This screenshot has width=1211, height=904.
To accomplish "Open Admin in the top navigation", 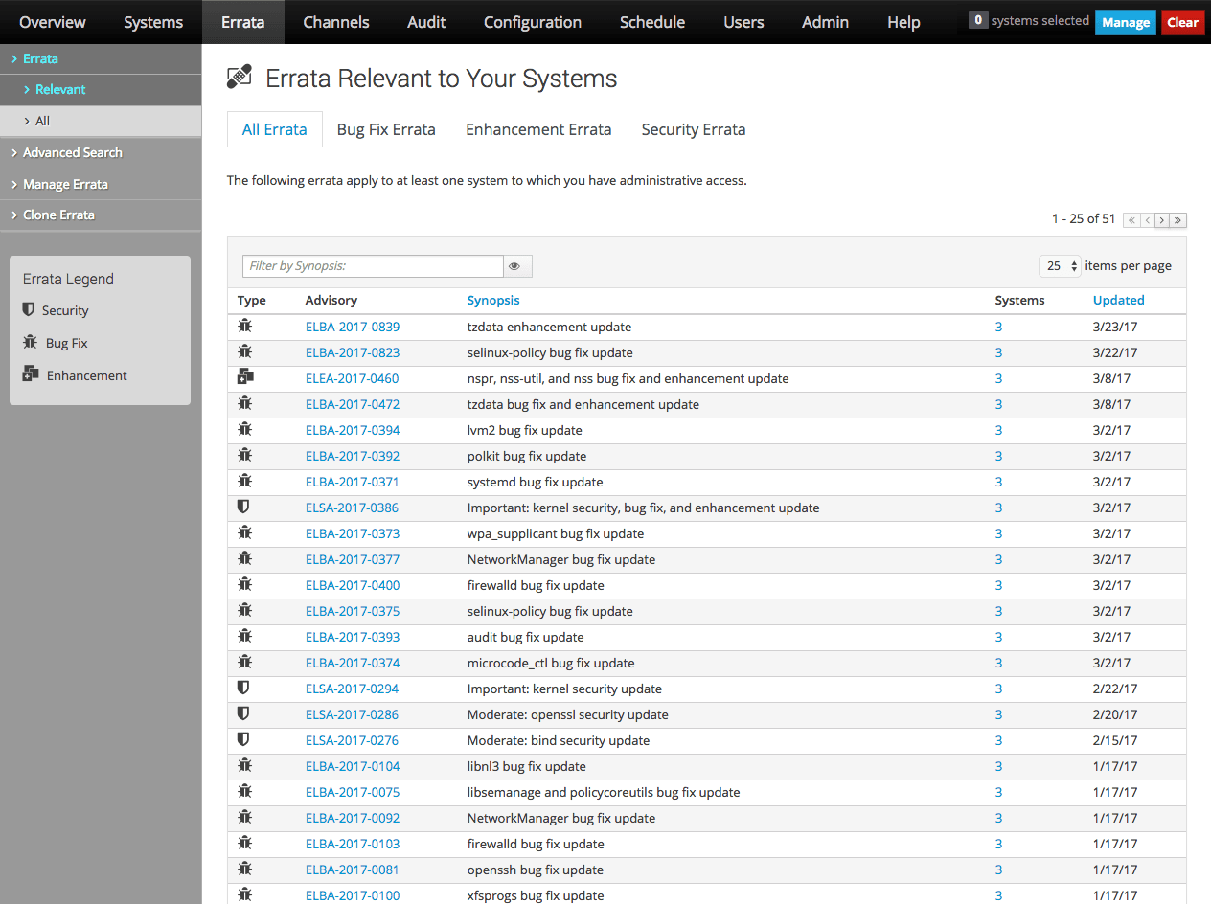I will (825, 22).
